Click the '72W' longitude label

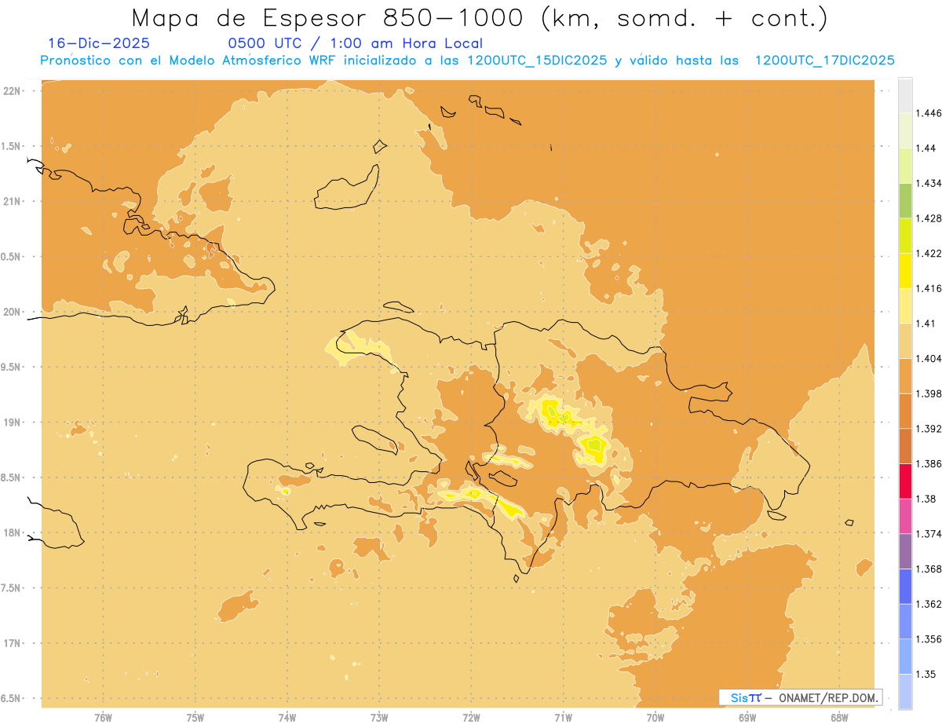(471, 717)
